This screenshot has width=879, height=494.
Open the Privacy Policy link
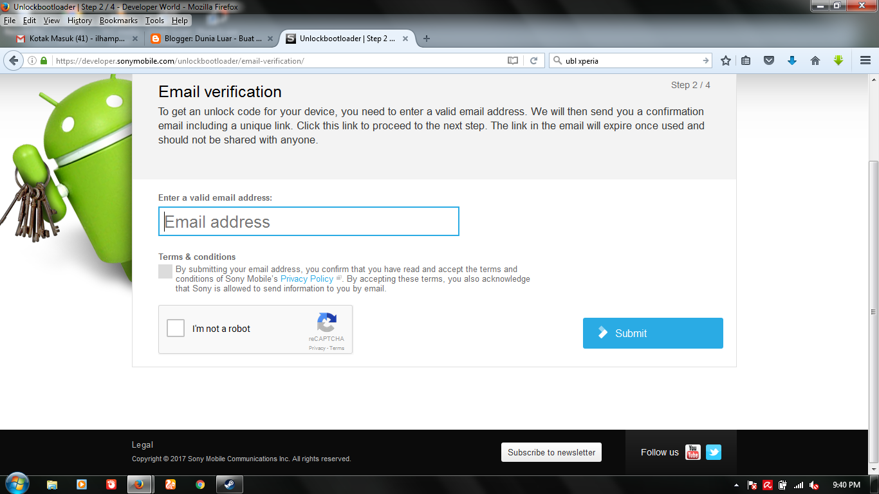tap(307, 279)
